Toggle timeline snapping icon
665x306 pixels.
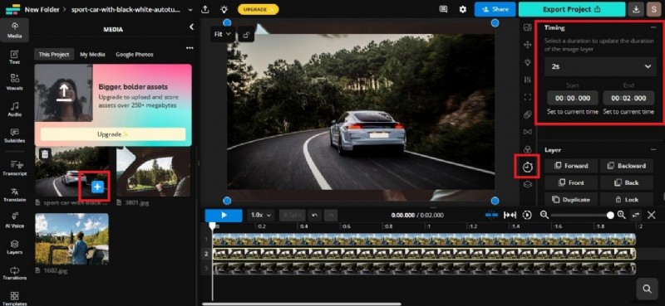coord(491,215)
